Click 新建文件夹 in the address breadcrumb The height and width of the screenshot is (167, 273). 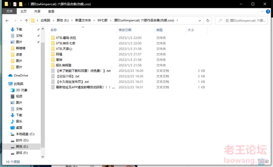tap(83, 20)
